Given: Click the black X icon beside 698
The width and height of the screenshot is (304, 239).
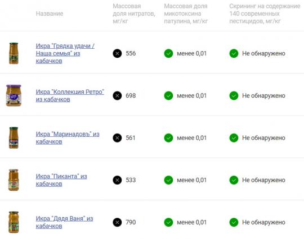Looking at the screenshot, I should 117,95.
